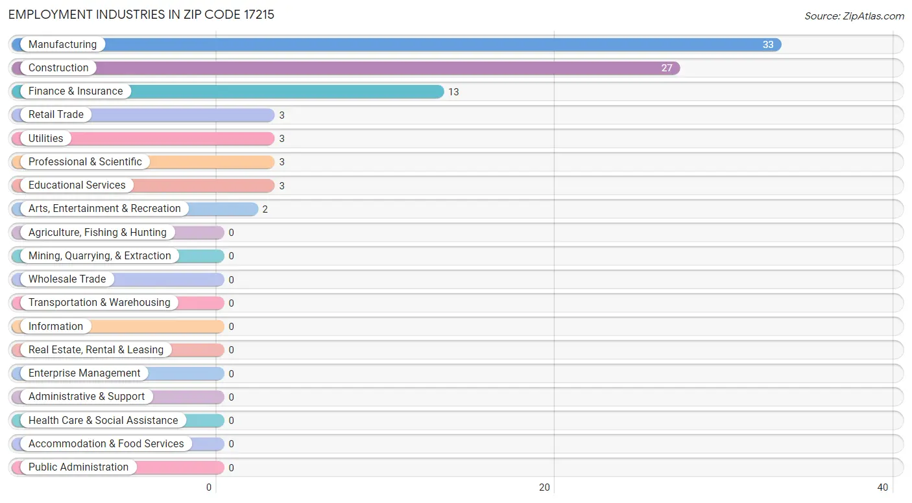Click the Information label
This screenshot has width=912, height=503.
(x=56, y=326)
